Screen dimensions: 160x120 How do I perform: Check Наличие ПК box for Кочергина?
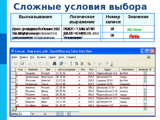point(145,84)
